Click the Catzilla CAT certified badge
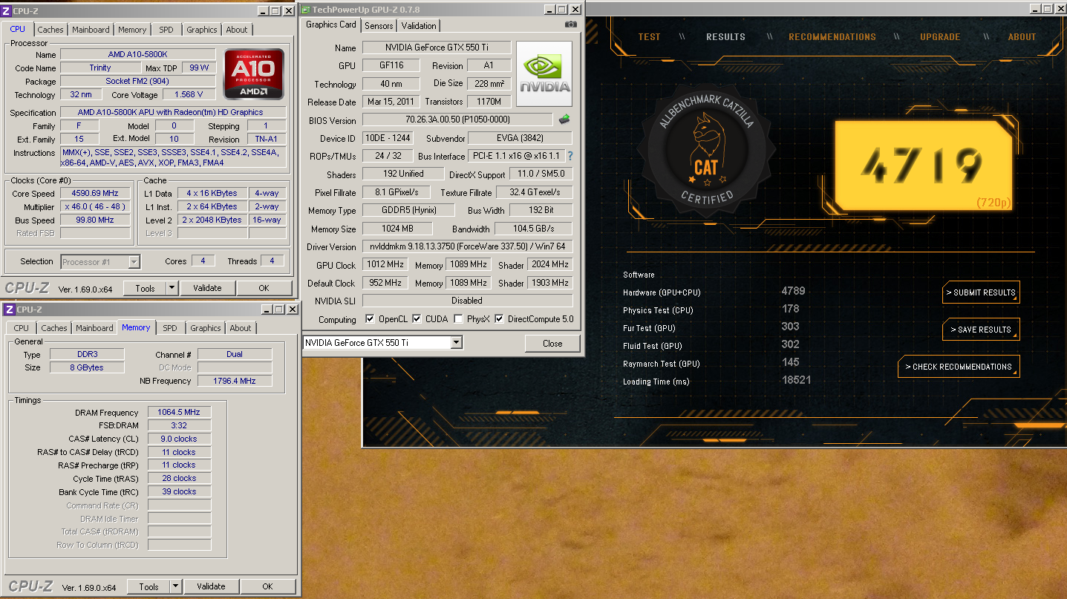Screen dimensions: 1067x599 click(705, 151)
